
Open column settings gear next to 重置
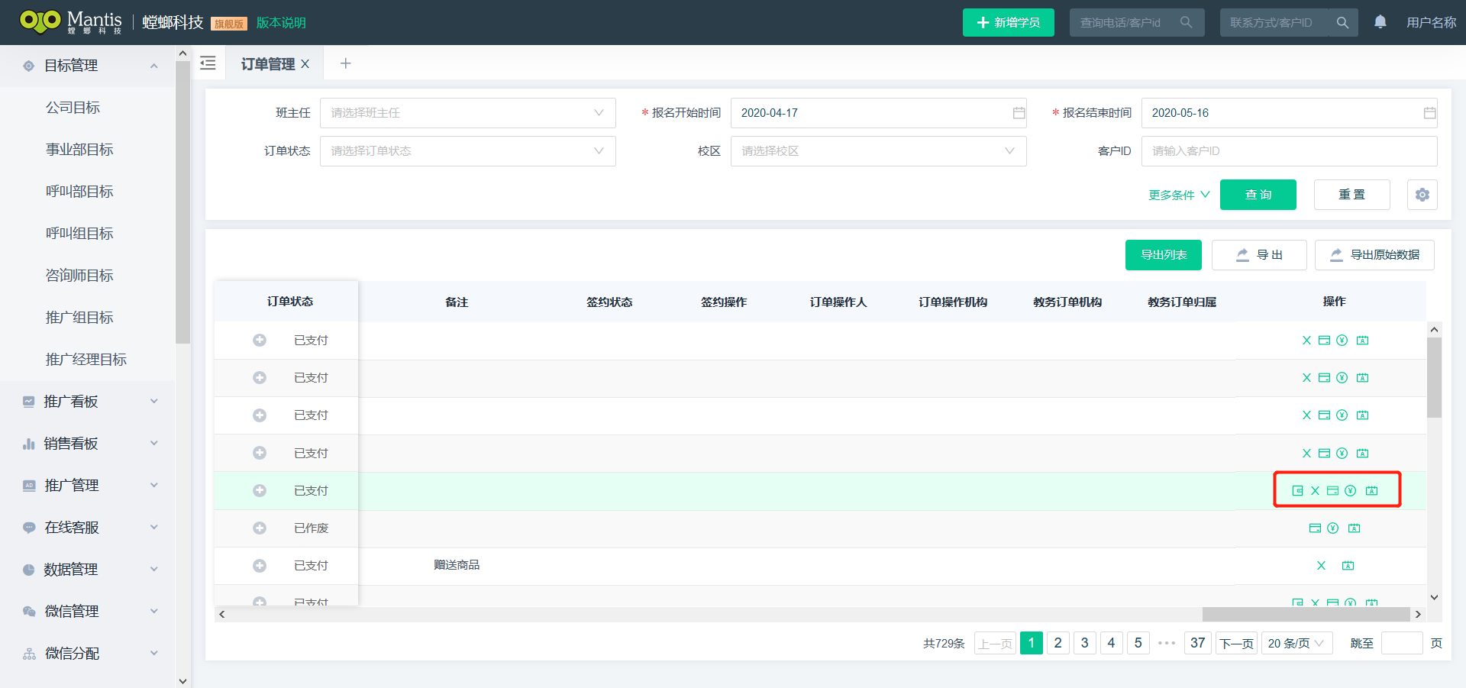1422,195
